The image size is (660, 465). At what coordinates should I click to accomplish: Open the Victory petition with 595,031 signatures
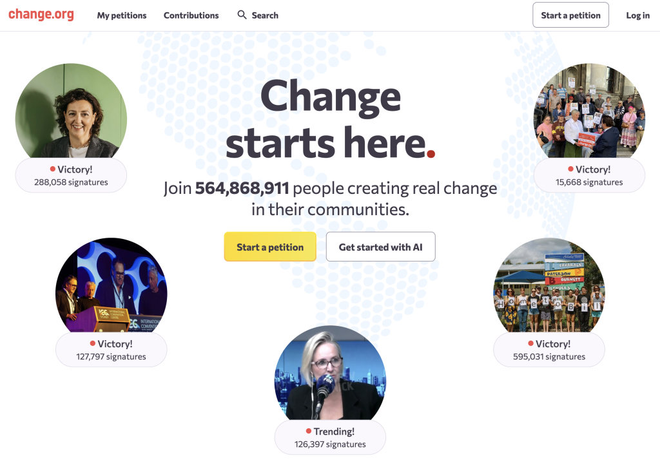coord(549,350)
